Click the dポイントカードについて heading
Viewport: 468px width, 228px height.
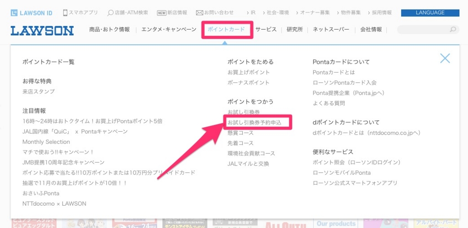pos(346,122)
